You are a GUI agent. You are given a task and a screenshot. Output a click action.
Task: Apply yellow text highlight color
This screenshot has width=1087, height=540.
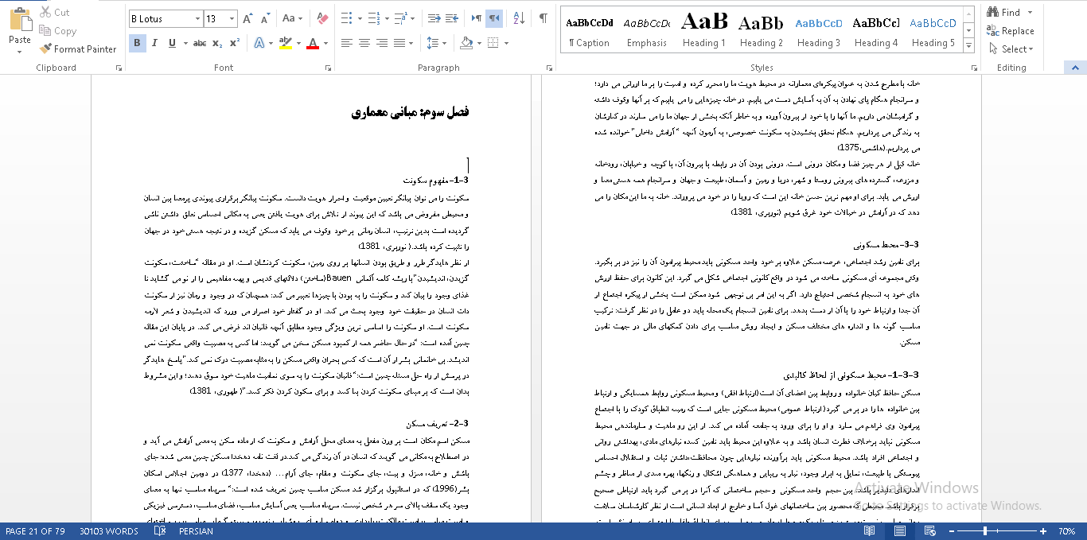285,43
